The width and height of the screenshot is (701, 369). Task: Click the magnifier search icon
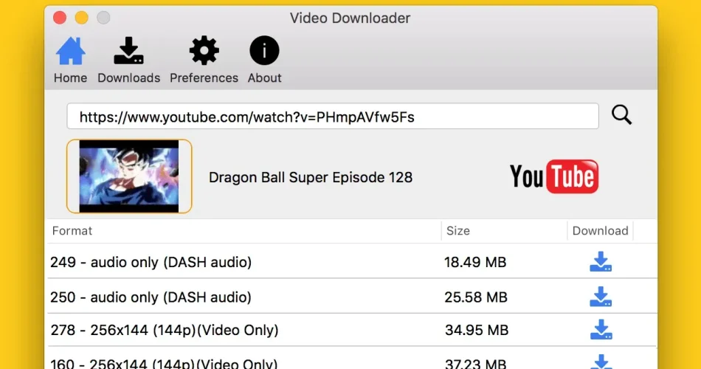coord(621,115)
